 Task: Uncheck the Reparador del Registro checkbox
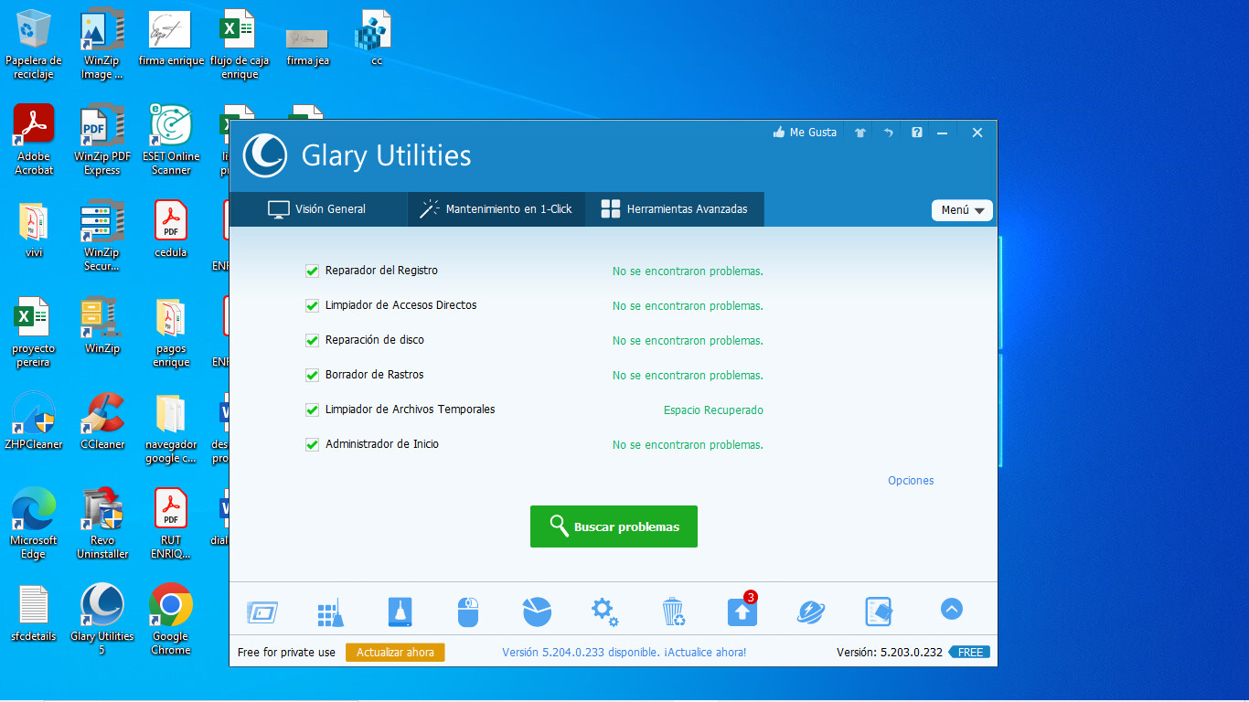point(312,271)
